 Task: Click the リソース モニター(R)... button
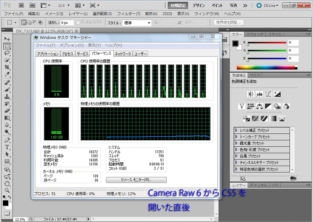coord(136,180)
